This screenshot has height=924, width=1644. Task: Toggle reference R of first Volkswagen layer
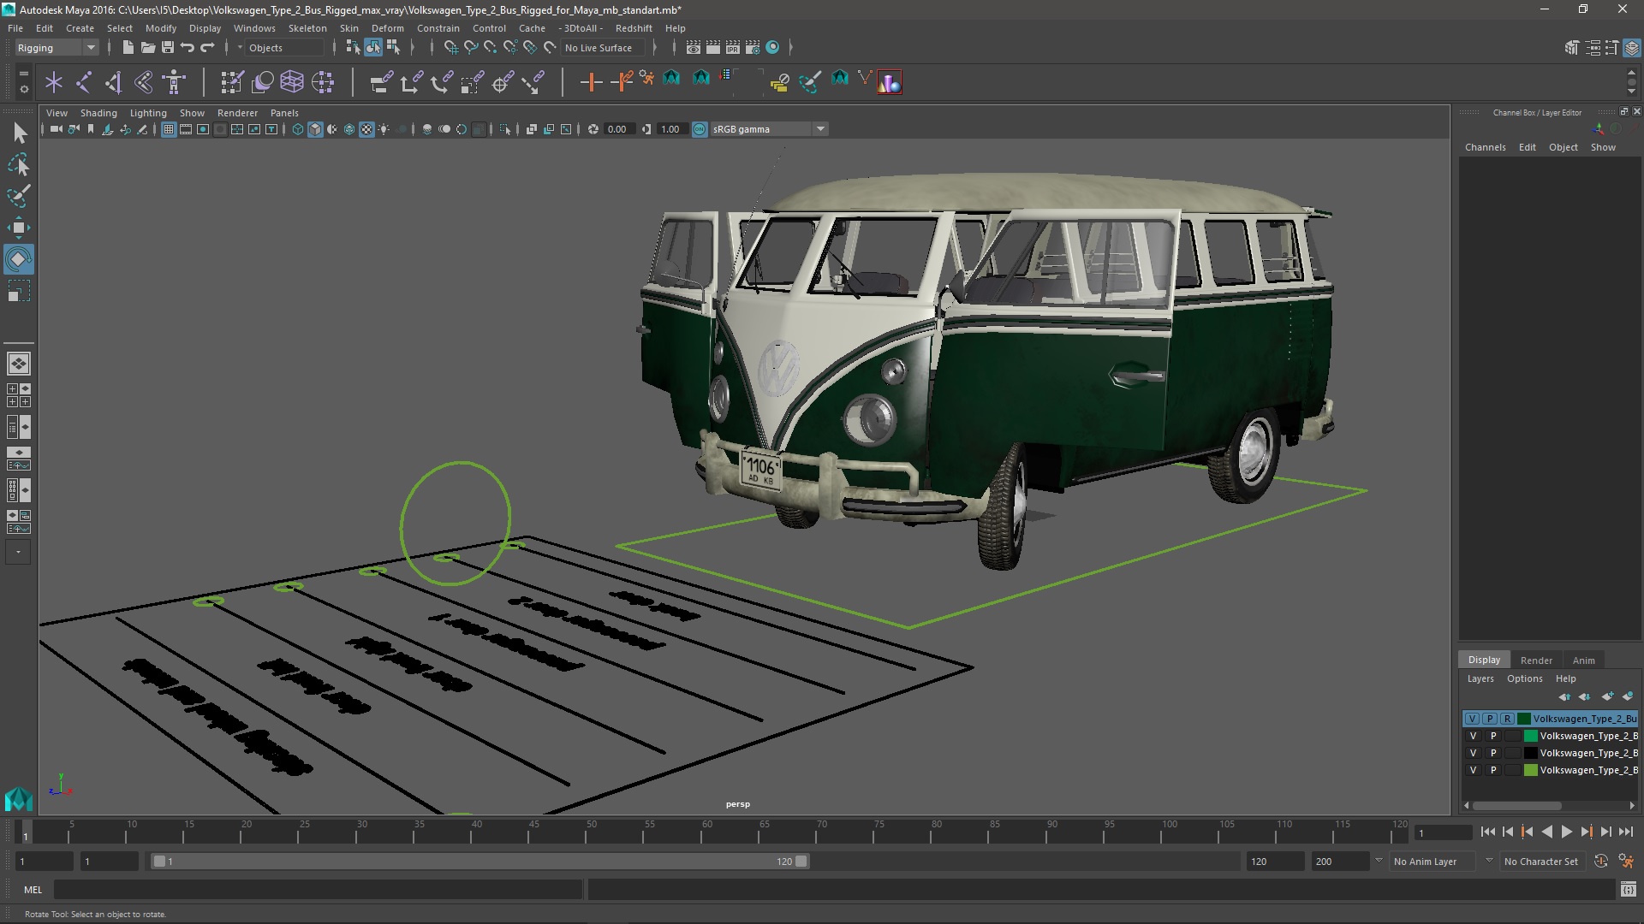click(x=1507, y=719)
